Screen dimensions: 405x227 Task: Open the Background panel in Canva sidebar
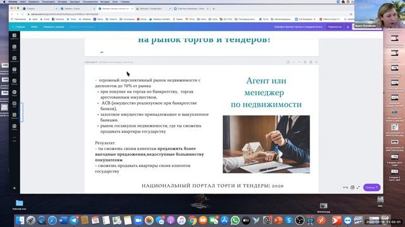point(14,104)
